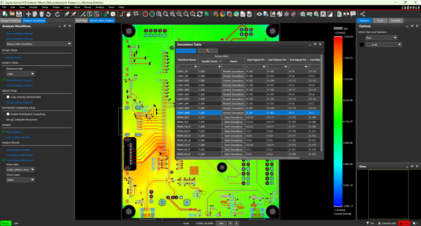Viewport: 421px width, 226px height.
Task: Open the Analyze menu
Action: [x=99, y=7]
